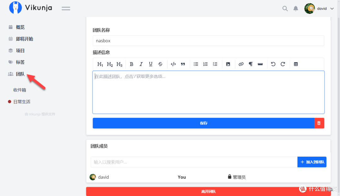
Task: Select the 日常生活 project
Action: point(22,101)
